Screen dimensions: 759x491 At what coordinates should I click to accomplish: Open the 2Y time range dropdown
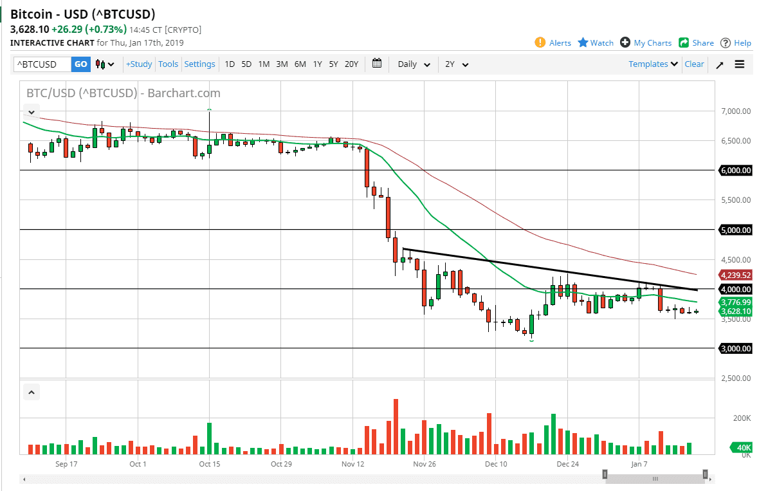[x=456, y=64]
